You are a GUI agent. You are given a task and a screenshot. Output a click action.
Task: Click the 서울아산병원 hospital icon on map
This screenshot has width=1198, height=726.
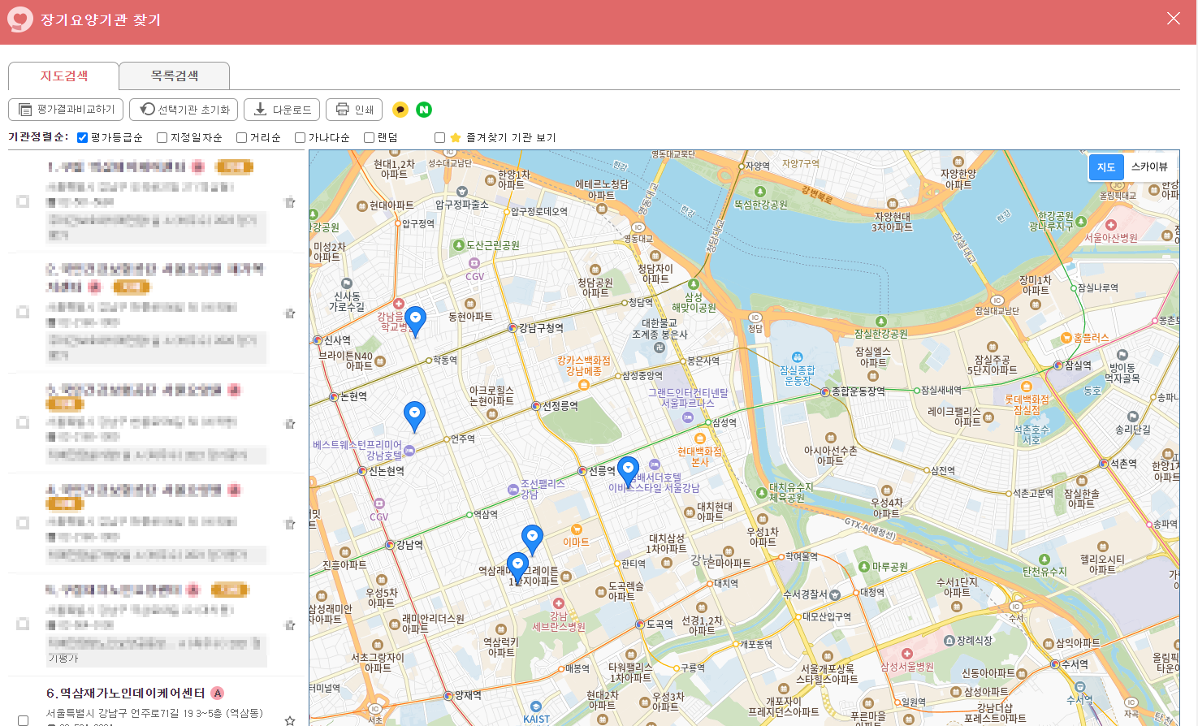tap(1111, 225)
